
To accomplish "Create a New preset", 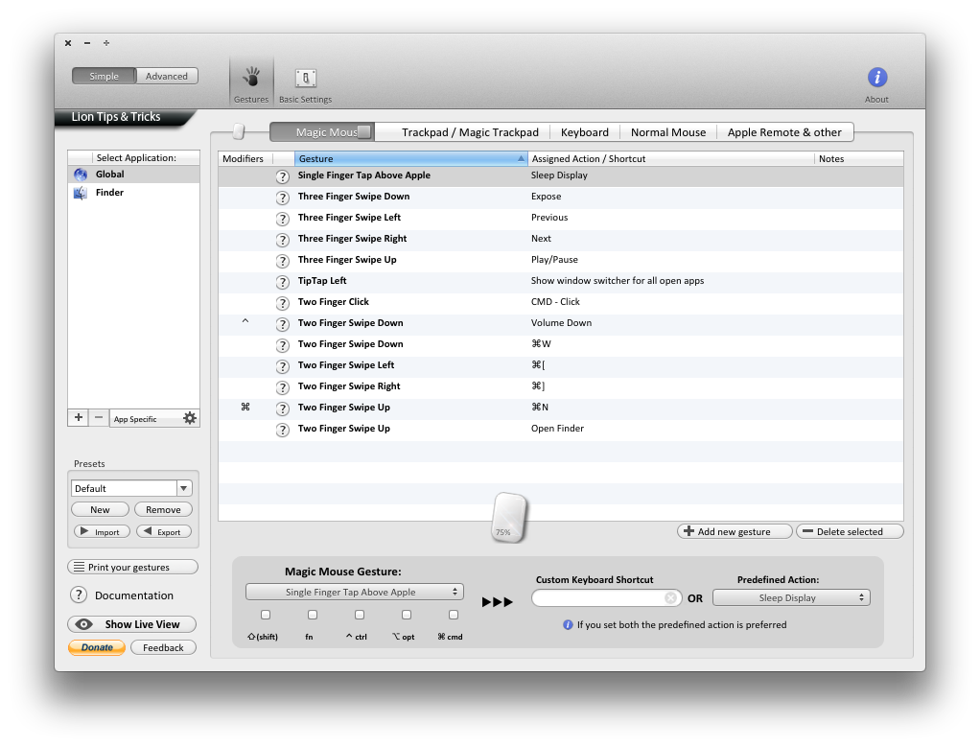I will click(x=100, y=509).
